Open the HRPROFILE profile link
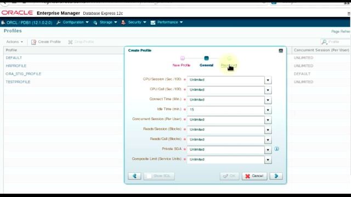 point(16,66)
